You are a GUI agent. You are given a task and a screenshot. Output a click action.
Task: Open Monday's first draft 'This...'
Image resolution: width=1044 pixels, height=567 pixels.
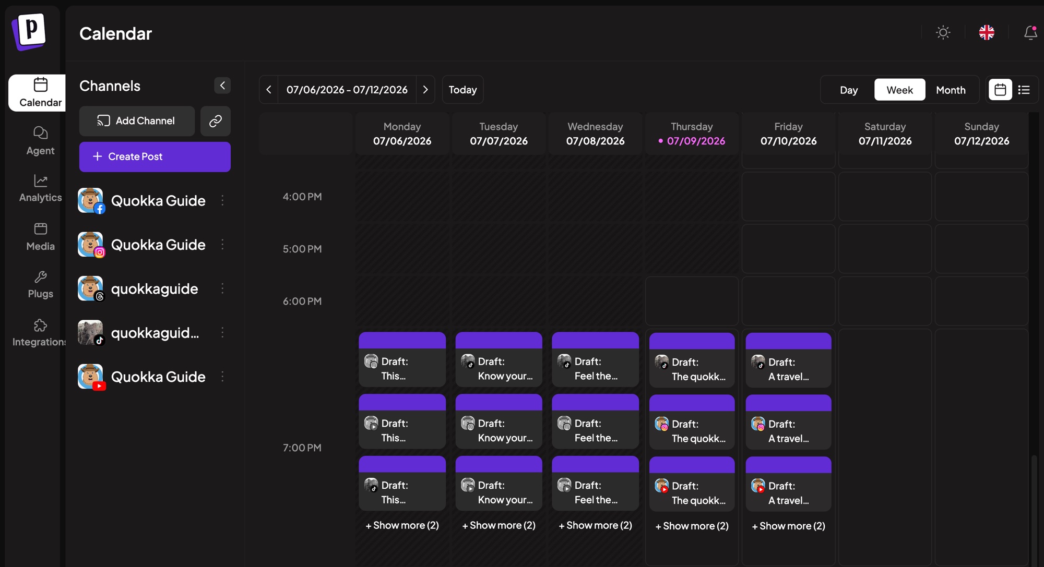click(402, 359)
